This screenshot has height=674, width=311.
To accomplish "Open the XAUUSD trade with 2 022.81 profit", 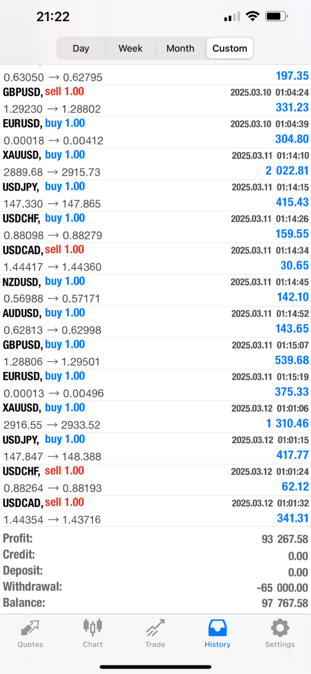I will pyautogui.click(x=155, y=164).
